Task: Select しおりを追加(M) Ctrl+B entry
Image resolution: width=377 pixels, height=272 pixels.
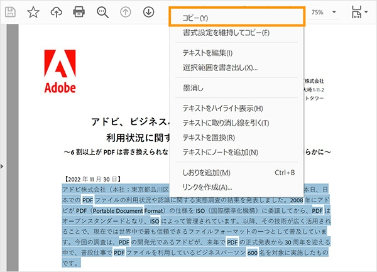Action: point(237,173)
